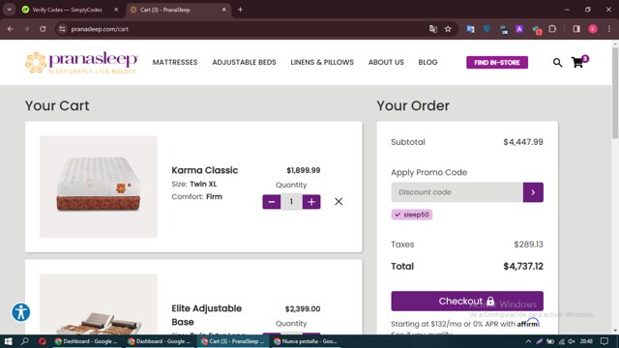Submit promo code with arrow button
Screen dimensions: 619x348
pos(533,192)
